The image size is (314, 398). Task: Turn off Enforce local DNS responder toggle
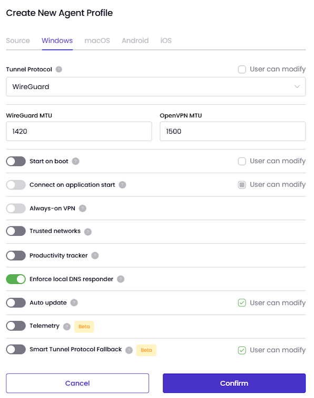tap(16, 279)
